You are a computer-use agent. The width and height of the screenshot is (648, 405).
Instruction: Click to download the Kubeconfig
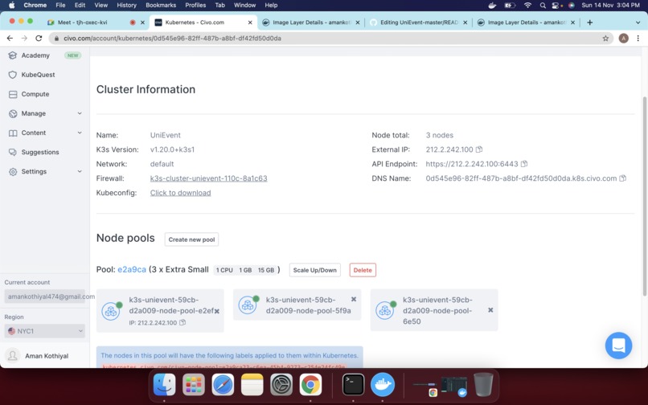pos(180,193)
